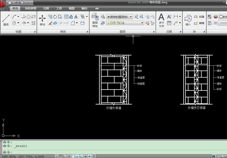This screenshot has width=227, height=158.
Task: Expand the 修改 panel title bar
Action: (x=63, y=32)
